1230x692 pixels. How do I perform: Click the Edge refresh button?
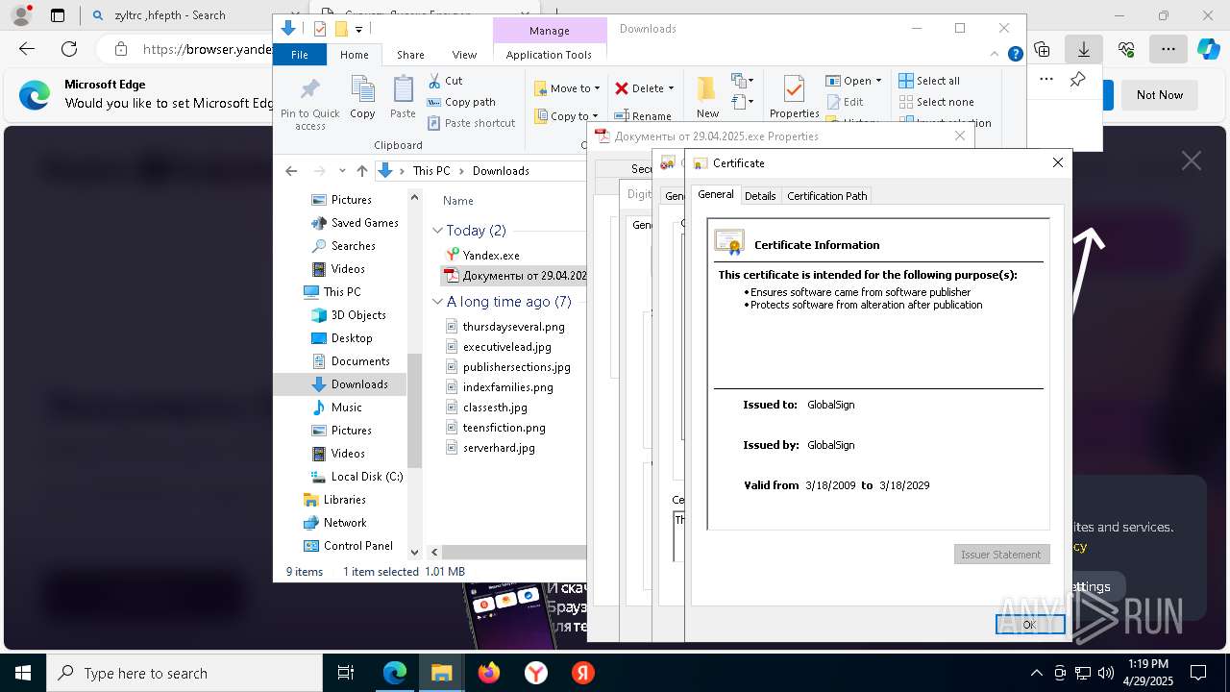(x=69, y=49)
